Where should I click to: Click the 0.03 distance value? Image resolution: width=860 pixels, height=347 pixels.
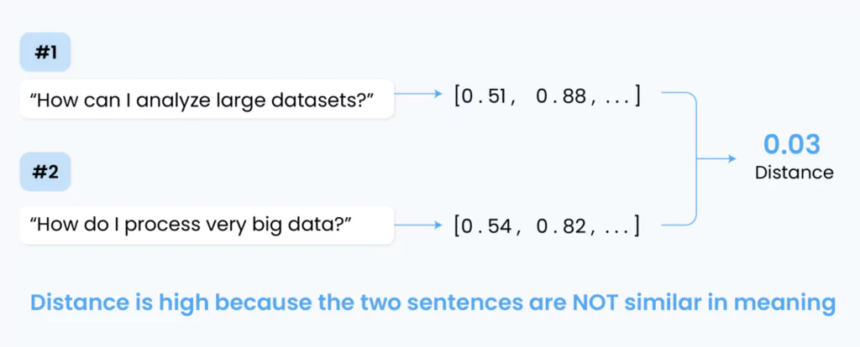793,144
